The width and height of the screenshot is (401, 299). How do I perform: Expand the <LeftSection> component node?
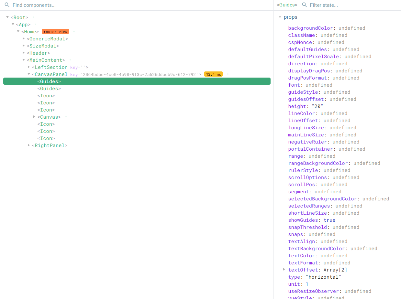click(x=29, y=67)
